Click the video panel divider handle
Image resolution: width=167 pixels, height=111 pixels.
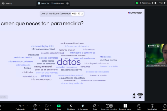click(145, 55)
